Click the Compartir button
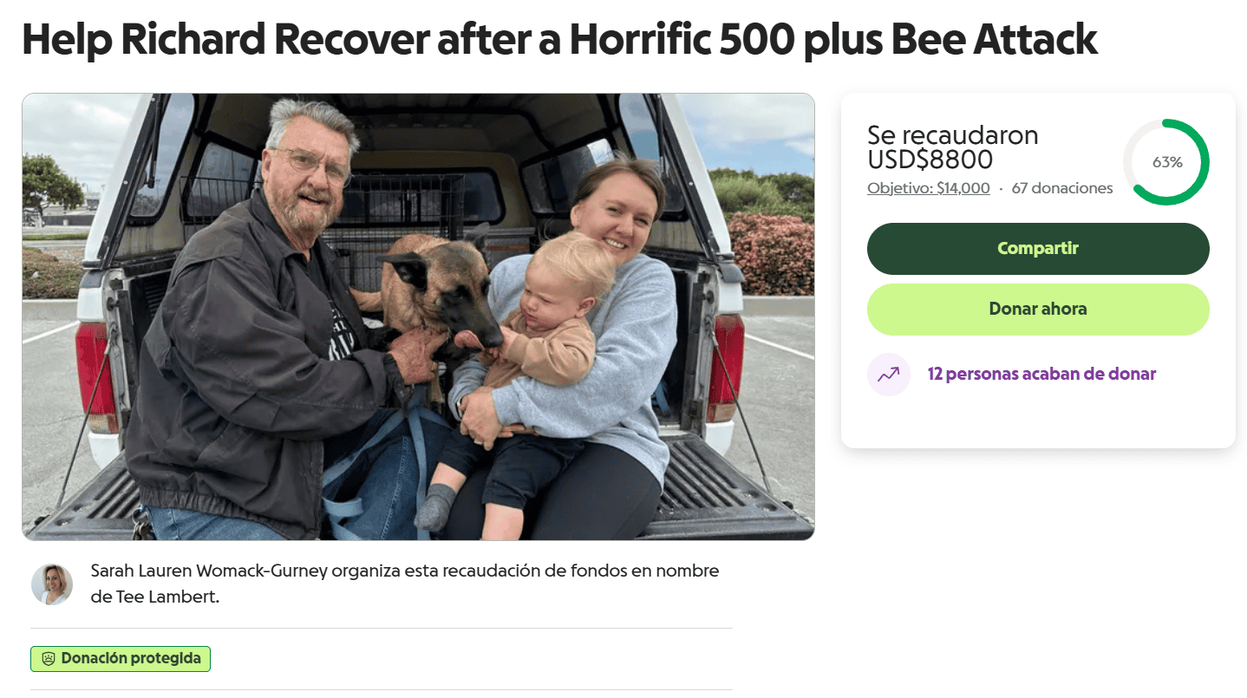Viewport: 1247px width, 698px height. [x=1038, y=249]
